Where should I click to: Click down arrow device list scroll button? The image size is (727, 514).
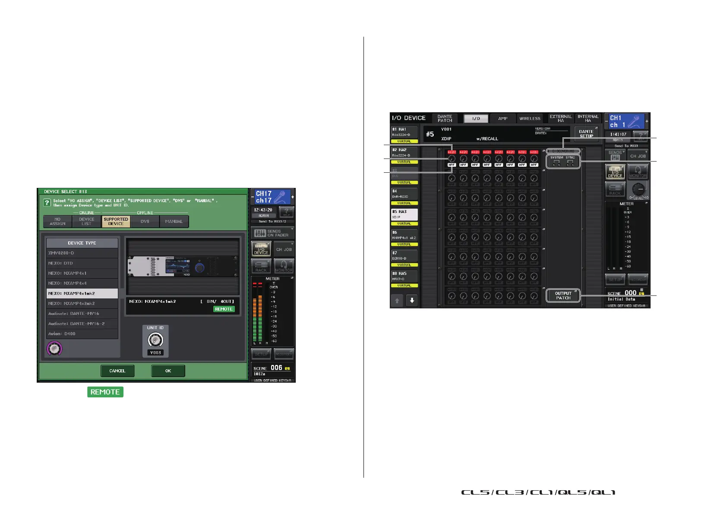pyautogui.click(x=412, y=301)
